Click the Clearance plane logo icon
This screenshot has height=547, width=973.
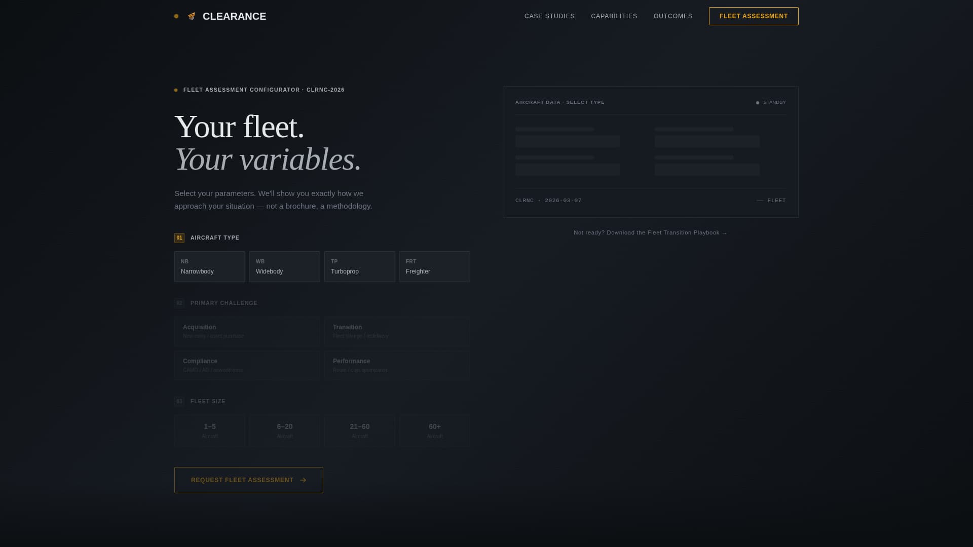(x=192, y=16)
